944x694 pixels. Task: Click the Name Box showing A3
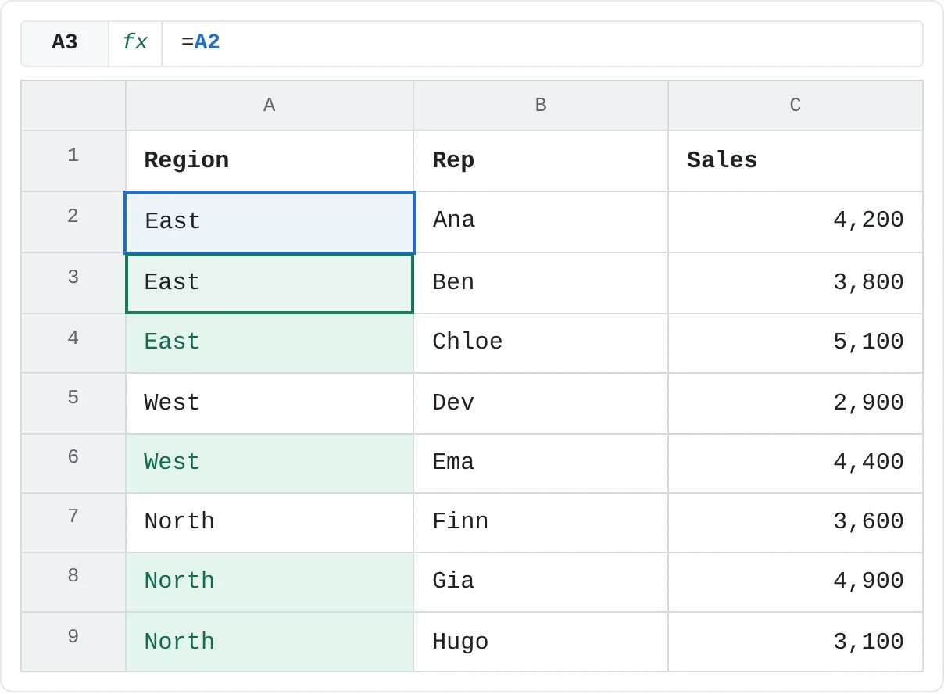[65, 43]
